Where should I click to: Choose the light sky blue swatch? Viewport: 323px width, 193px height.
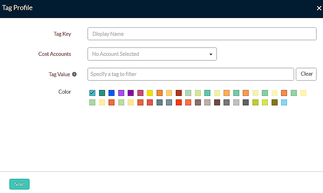coord(284,102)
